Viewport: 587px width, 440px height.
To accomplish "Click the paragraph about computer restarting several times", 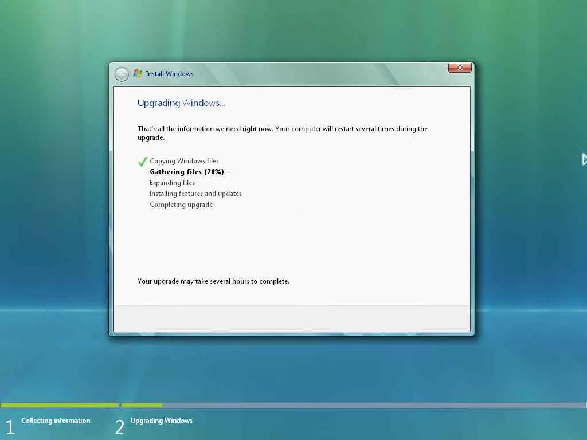I will [x=283, y=133].
